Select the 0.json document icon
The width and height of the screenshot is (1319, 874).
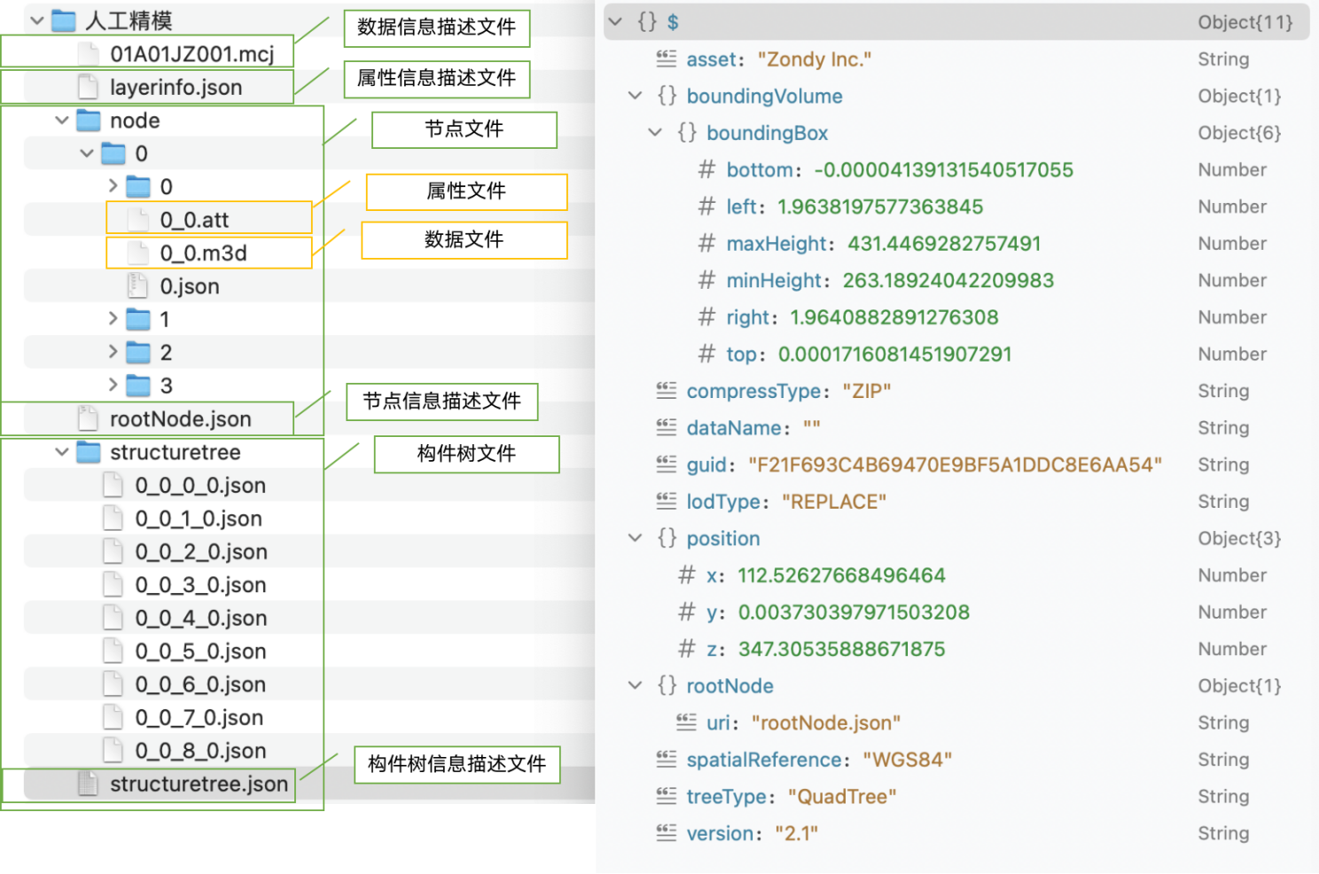point(137,286)
